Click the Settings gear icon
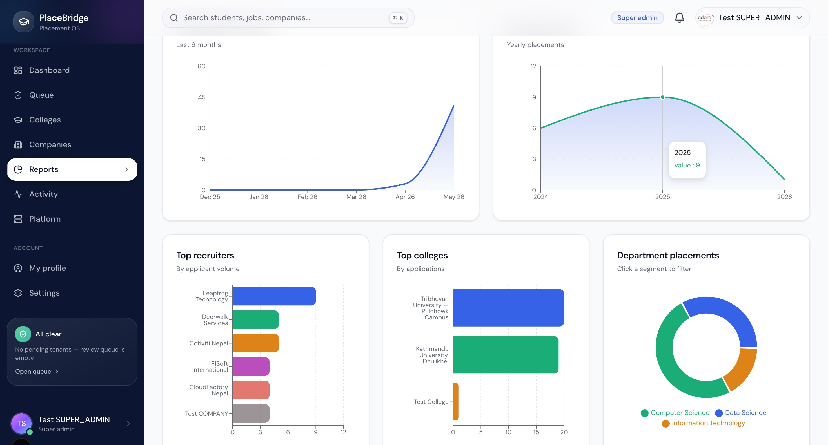This screenshot has width=828, height=445. [x=18, y=293]
